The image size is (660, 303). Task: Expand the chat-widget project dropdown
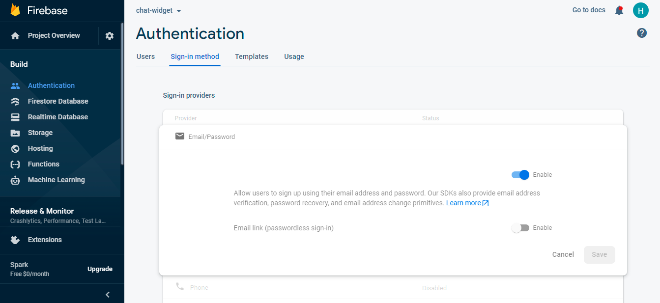158,10
